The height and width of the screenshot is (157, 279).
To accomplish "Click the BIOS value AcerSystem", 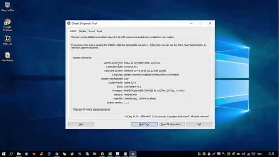I will pos(132,87).
